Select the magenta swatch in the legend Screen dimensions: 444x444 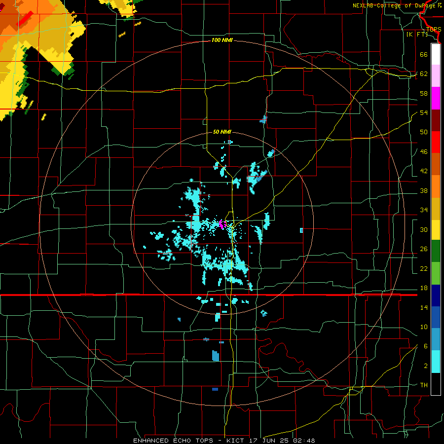pyautogui.click(x=436, y=98)
